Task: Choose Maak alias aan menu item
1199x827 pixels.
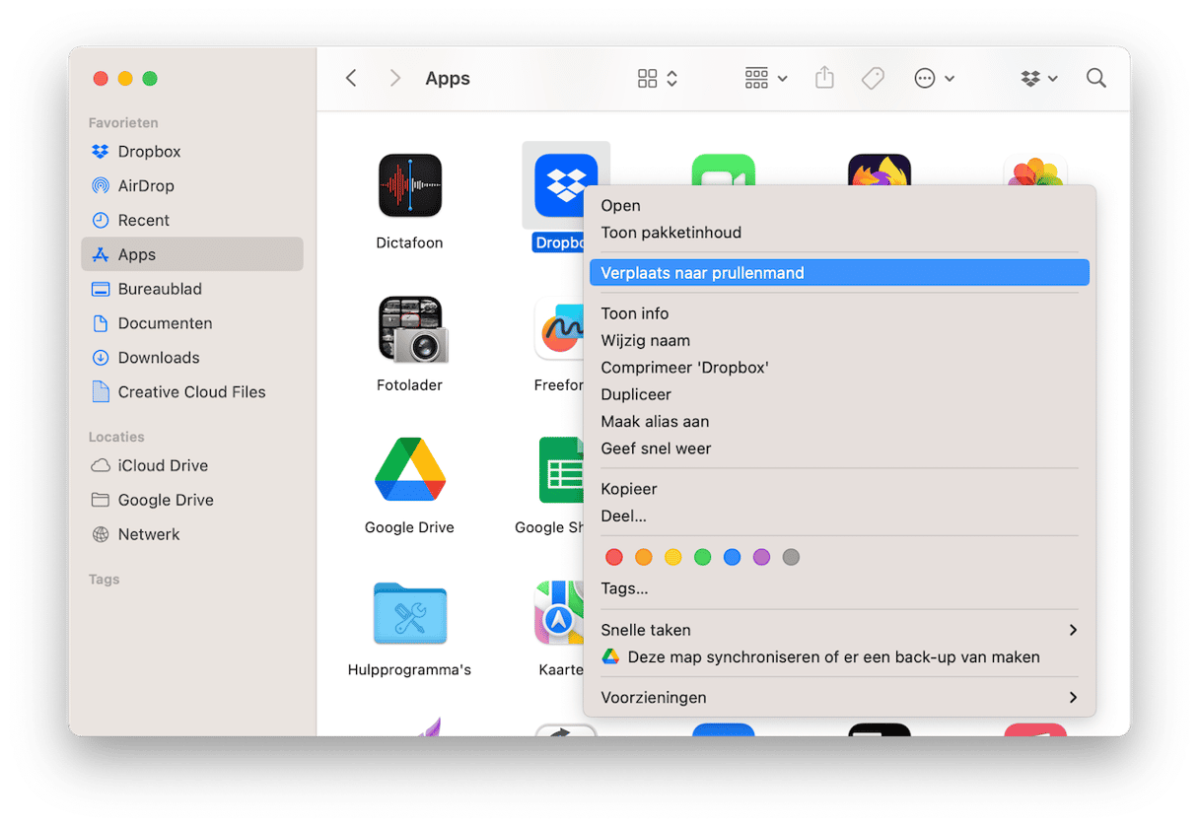Action: 839,422
